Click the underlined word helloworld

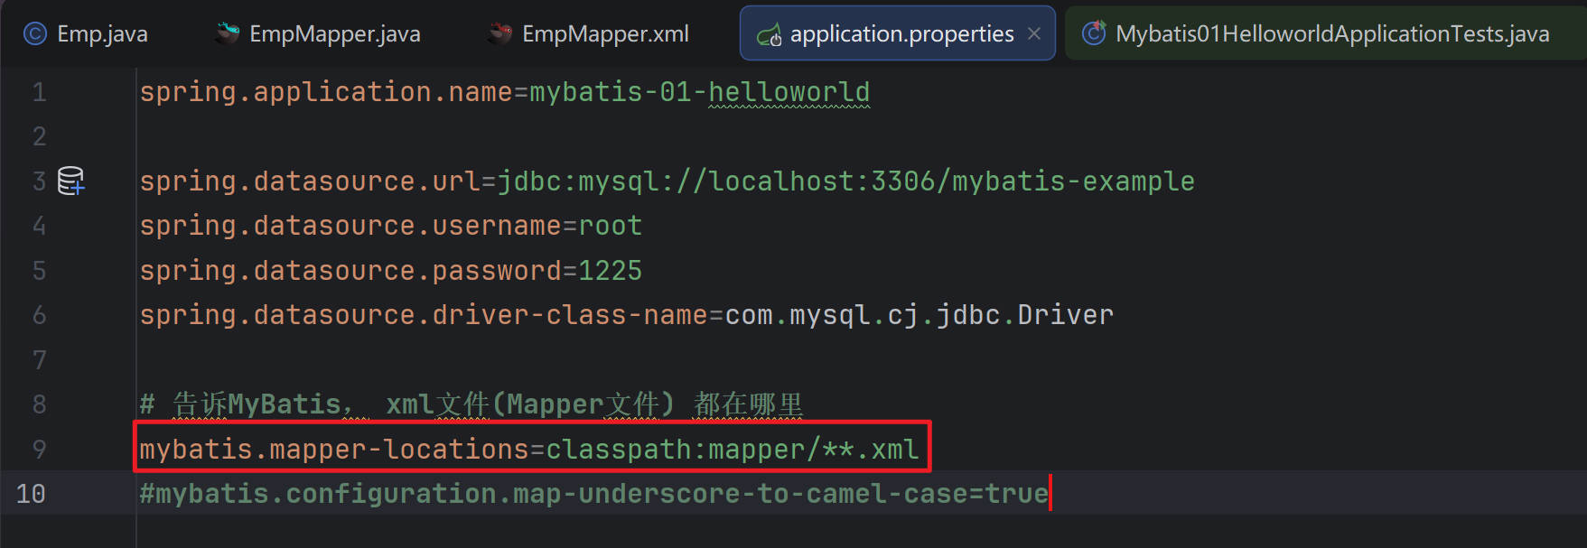tap(789, 92)
